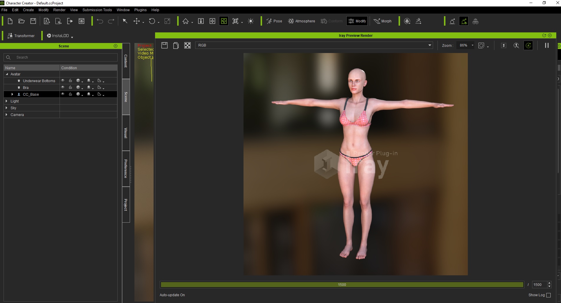This screenshot has width=561, height=303.
Task: Open the Atmosphere settings
Action: coord(301,21)
